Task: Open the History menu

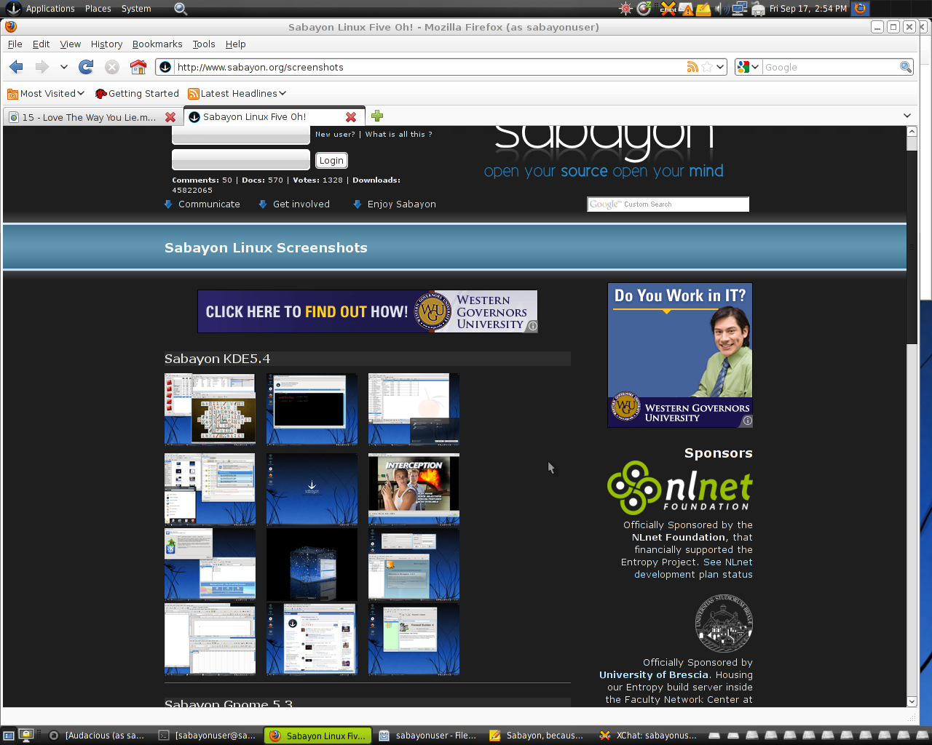Action: tap(106, 44)
